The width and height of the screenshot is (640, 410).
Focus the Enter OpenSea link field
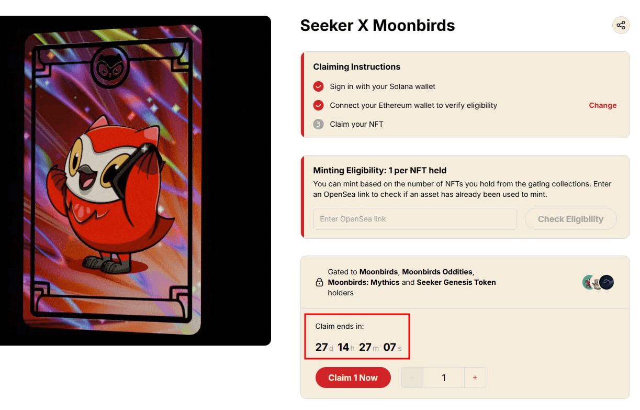[414, 219]
